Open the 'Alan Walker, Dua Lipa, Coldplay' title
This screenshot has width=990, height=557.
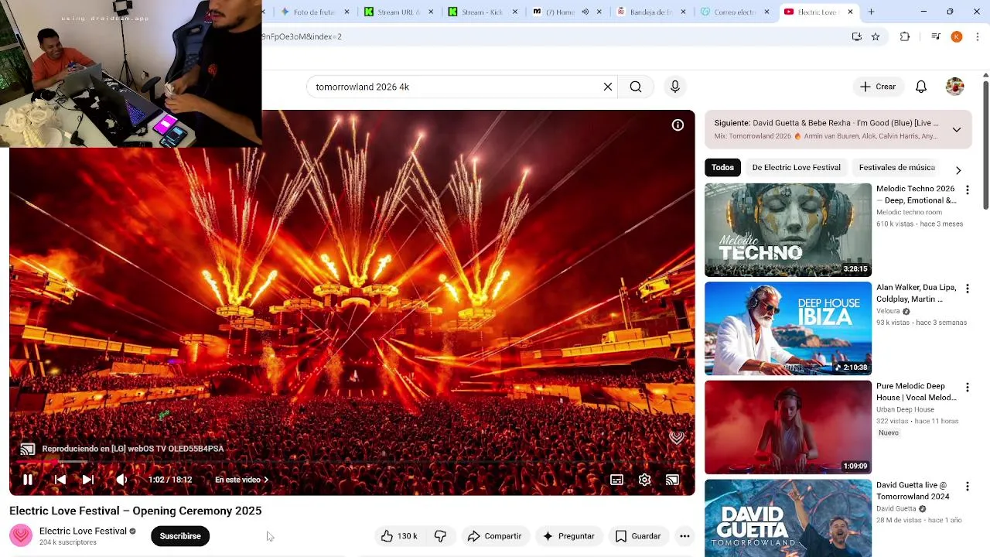pos(917,293)
